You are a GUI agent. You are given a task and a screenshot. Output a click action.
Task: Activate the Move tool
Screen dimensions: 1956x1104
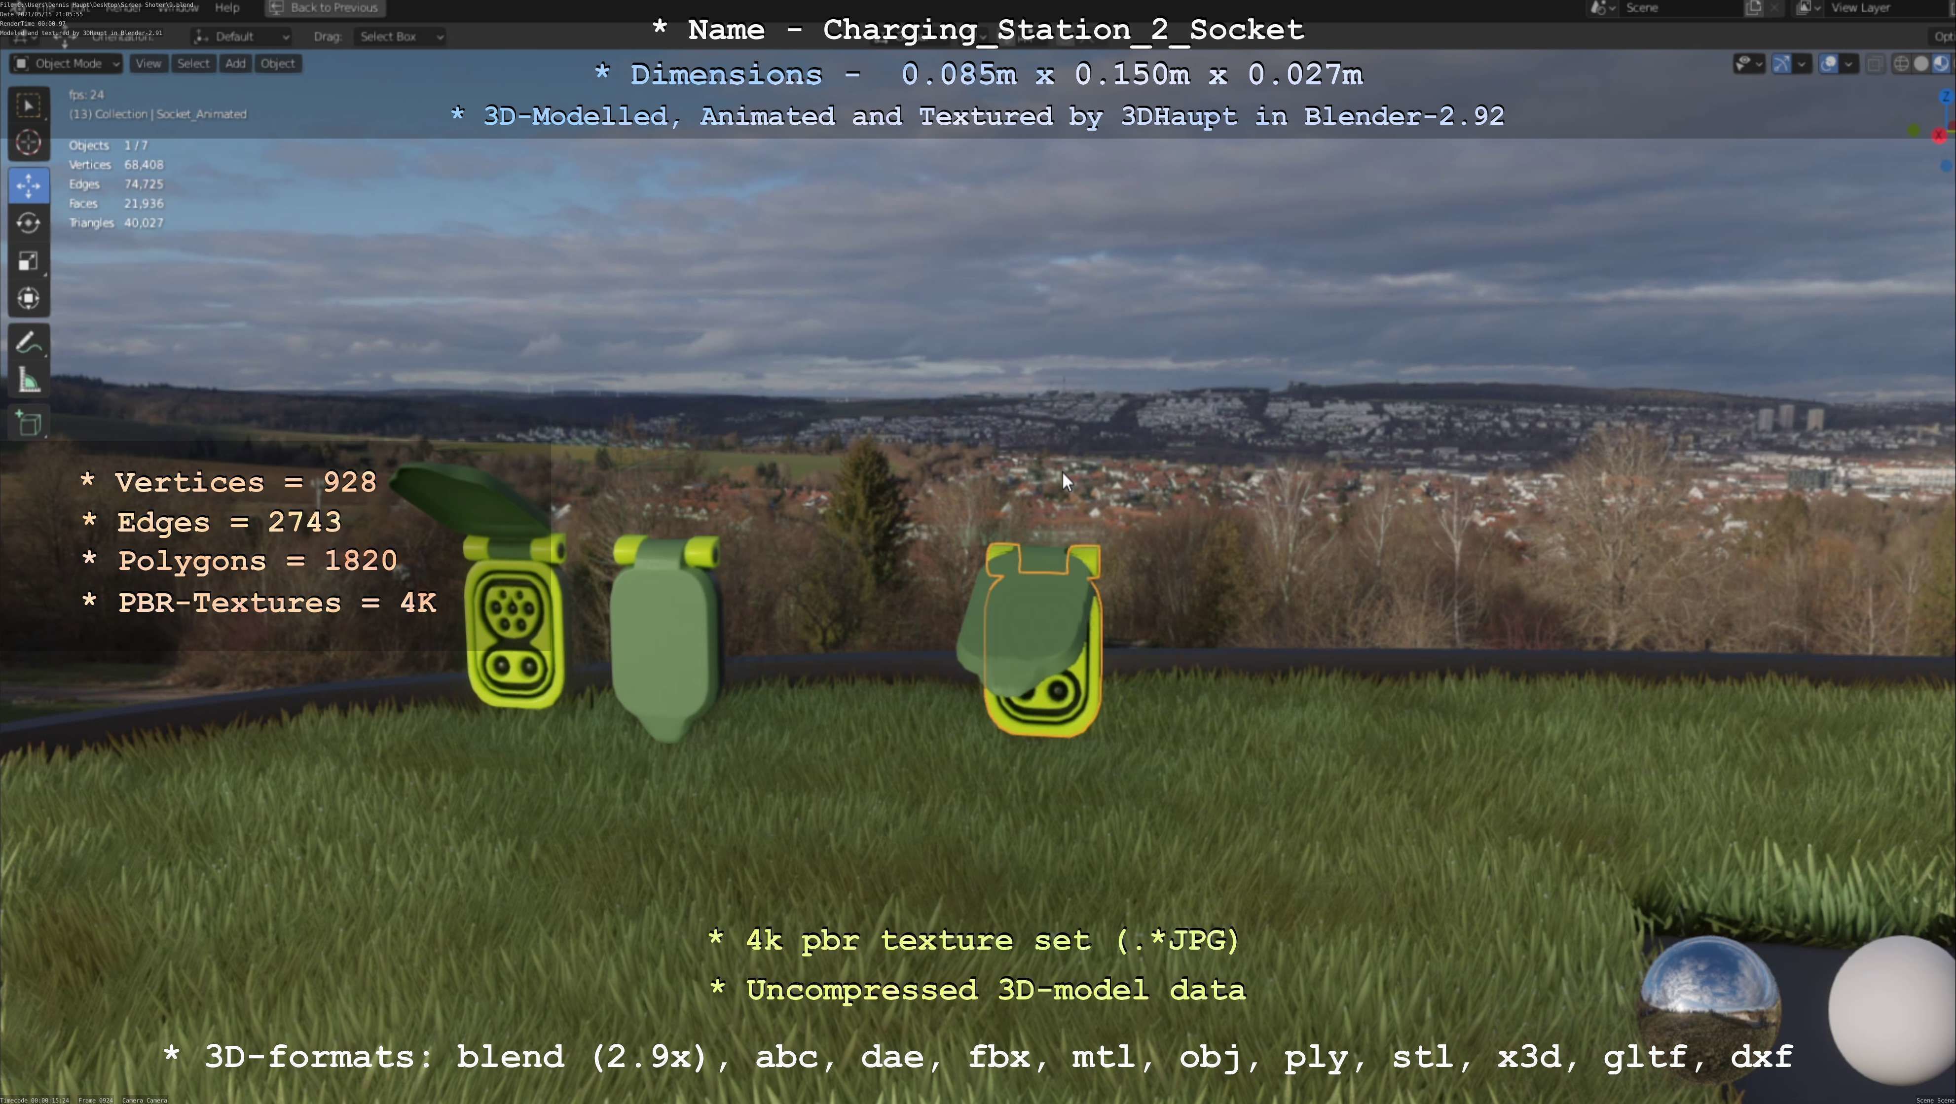tap(29, 186)
